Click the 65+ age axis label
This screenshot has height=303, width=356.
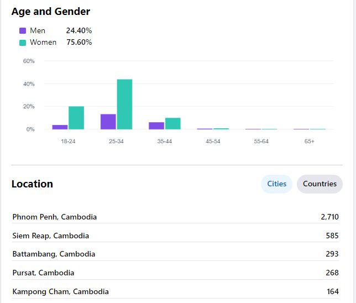(309, 142)
